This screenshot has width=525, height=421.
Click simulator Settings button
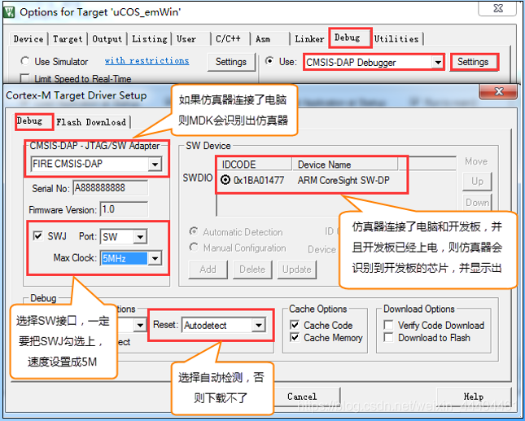tap(231, 62)
